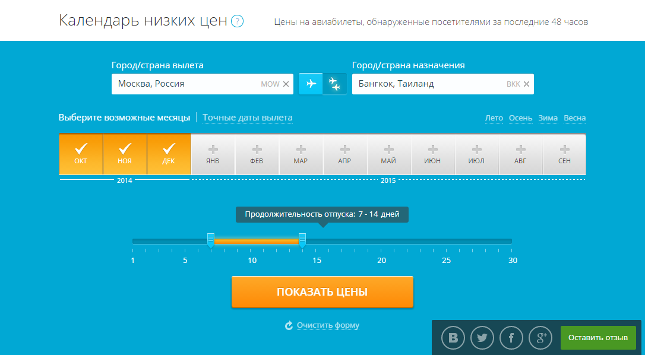Deselect the ОКТ month tile

81,154
